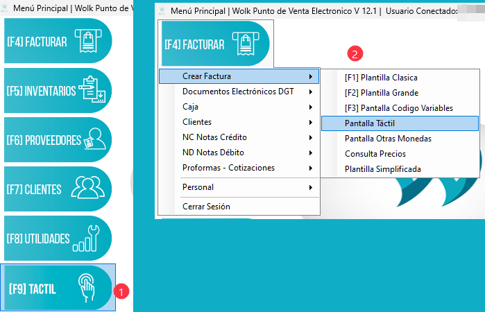Click the red step 2 marker
Viewport: 485px width, 312px height.
pyautogui.click(x=355, y=54)
